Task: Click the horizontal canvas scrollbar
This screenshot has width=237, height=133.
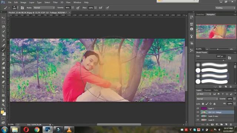Action: [119, 125]
